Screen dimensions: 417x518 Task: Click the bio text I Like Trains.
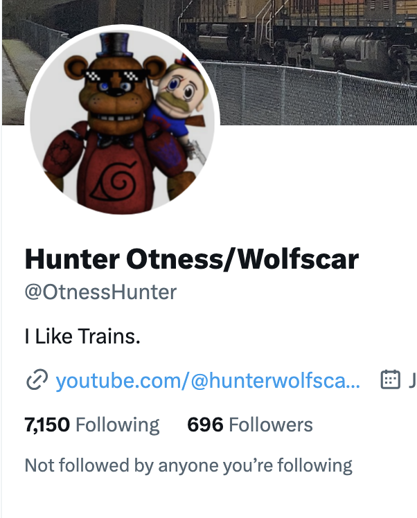point(82,337)
